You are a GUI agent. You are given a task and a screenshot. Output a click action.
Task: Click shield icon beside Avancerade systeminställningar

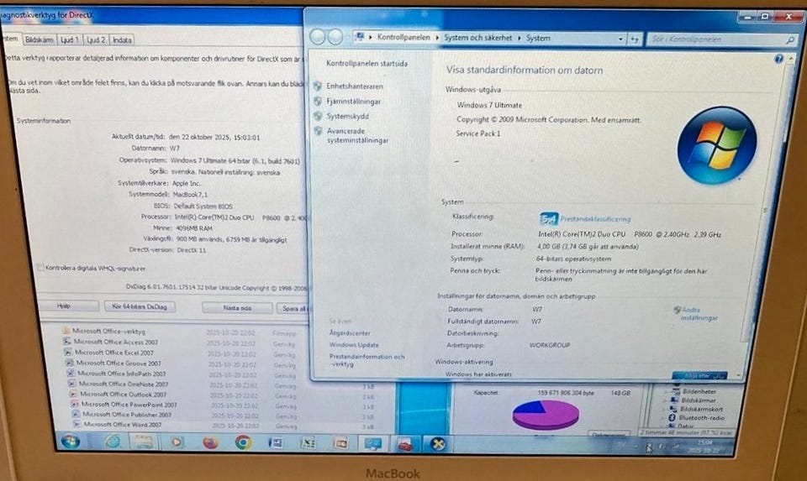(319, 131)
